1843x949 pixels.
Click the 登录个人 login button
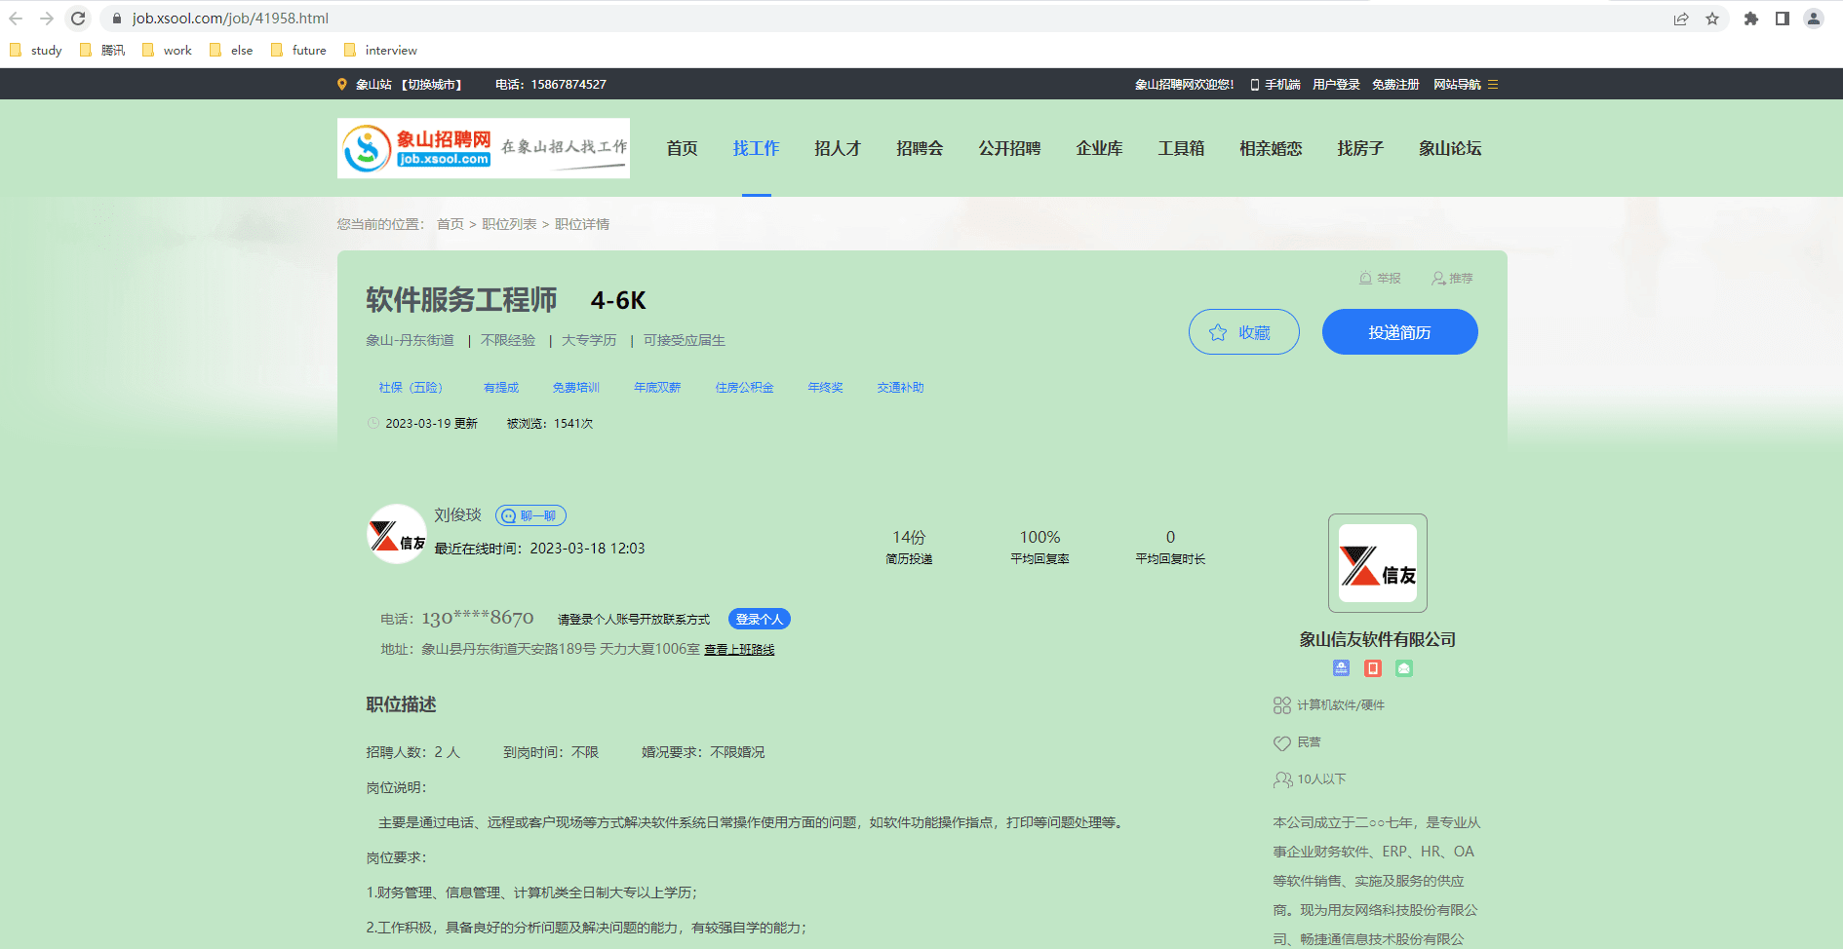(x=760, y=619)
